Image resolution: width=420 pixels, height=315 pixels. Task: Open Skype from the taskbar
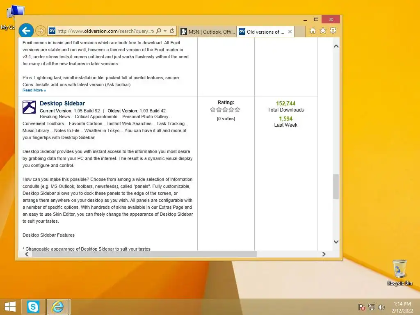point(33,307)
